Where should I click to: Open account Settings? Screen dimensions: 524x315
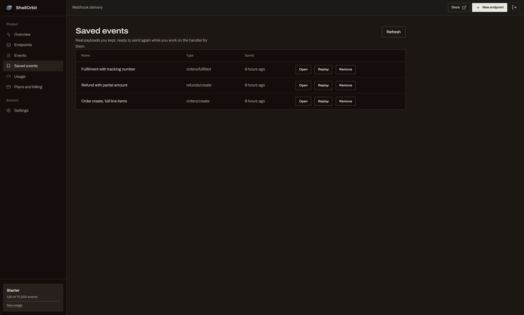(33, 110)
